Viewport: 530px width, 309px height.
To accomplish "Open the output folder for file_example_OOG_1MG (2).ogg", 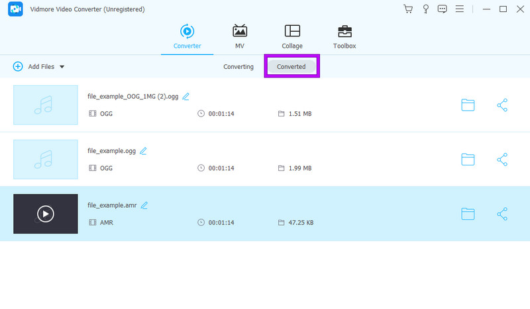I will (x=468, y=105).
